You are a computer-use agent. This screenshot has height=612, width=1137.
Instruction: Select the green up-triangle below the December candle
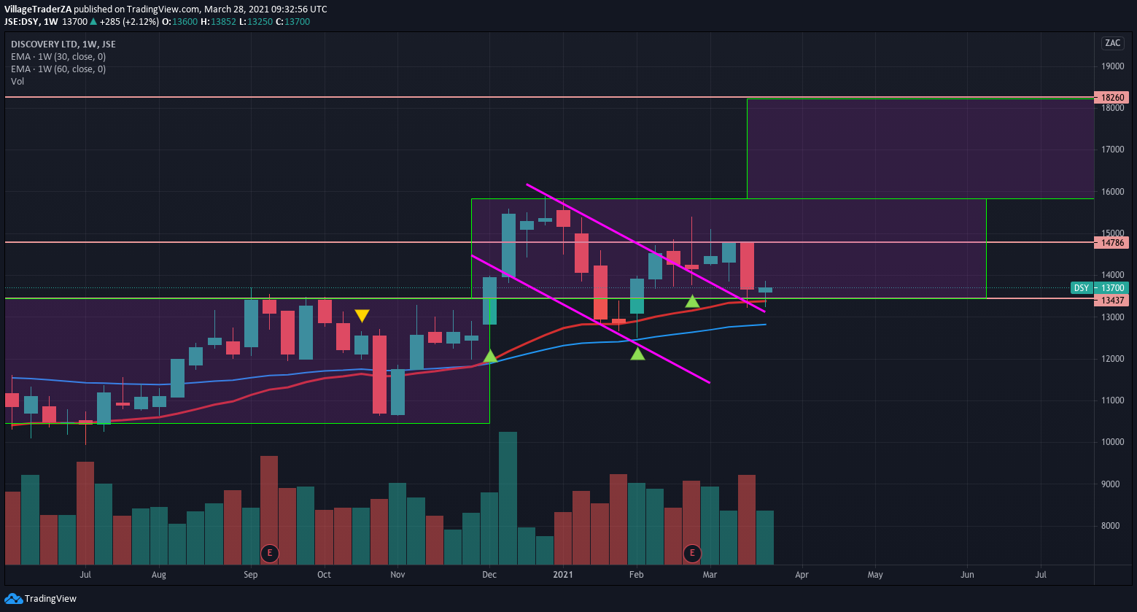pyautogui.click(x=490, y=356)
